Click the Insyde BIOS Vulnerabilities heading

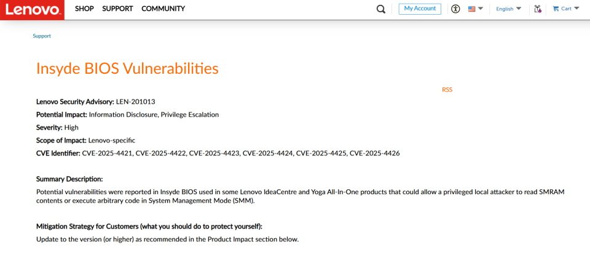point(127,68)
